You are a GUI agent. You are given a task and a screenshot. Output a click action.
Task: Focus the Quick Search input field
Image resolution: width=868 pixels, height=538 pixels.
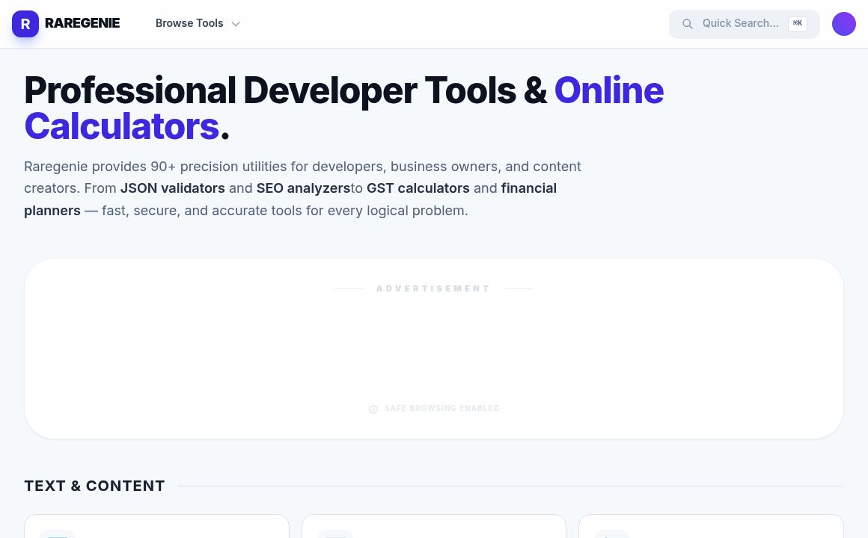[739, 23]
